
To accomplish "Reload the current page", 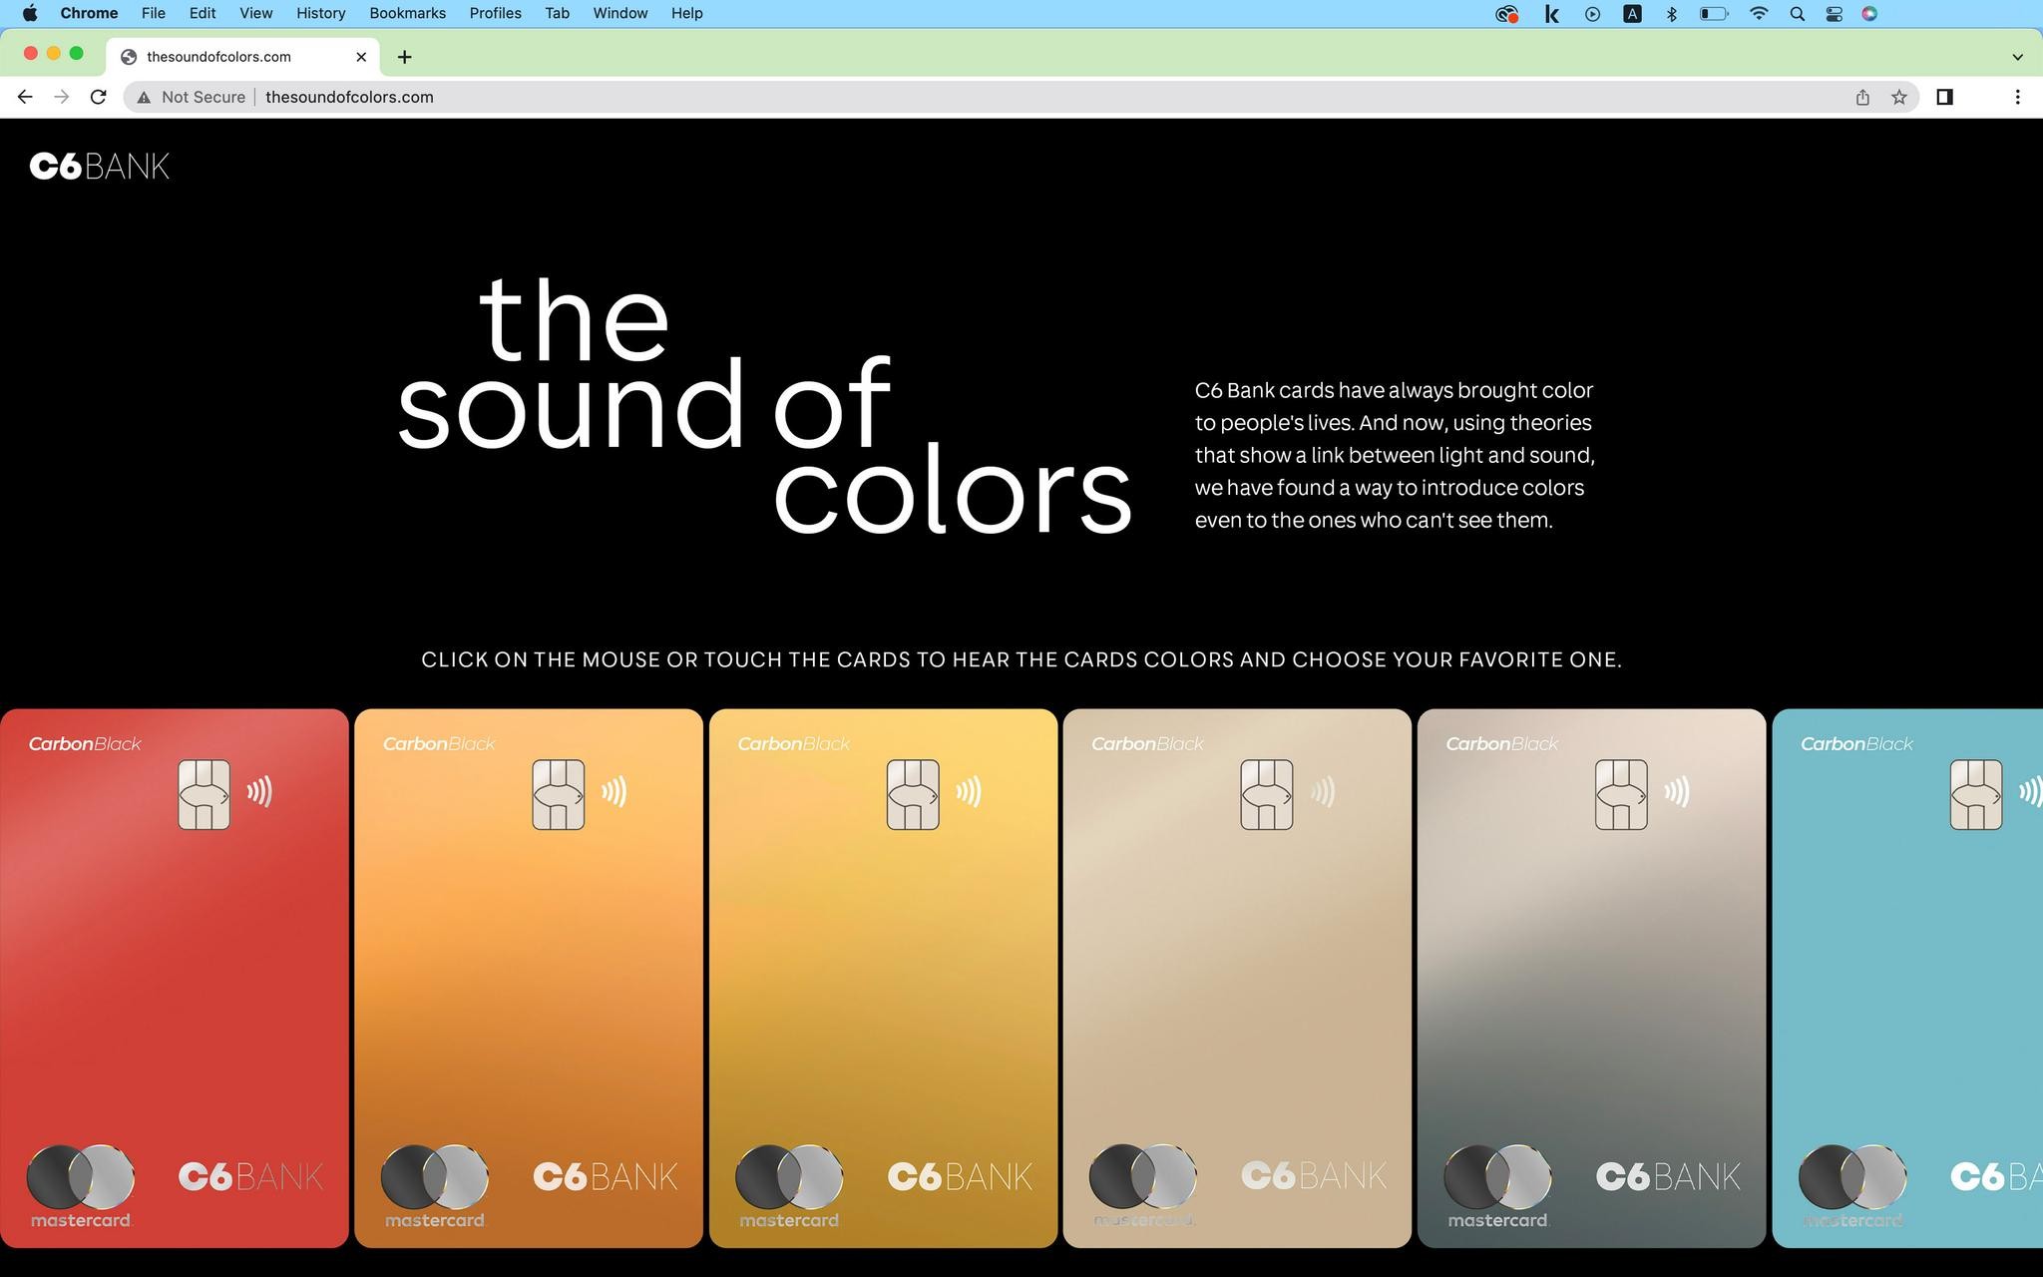I will 98,97.
